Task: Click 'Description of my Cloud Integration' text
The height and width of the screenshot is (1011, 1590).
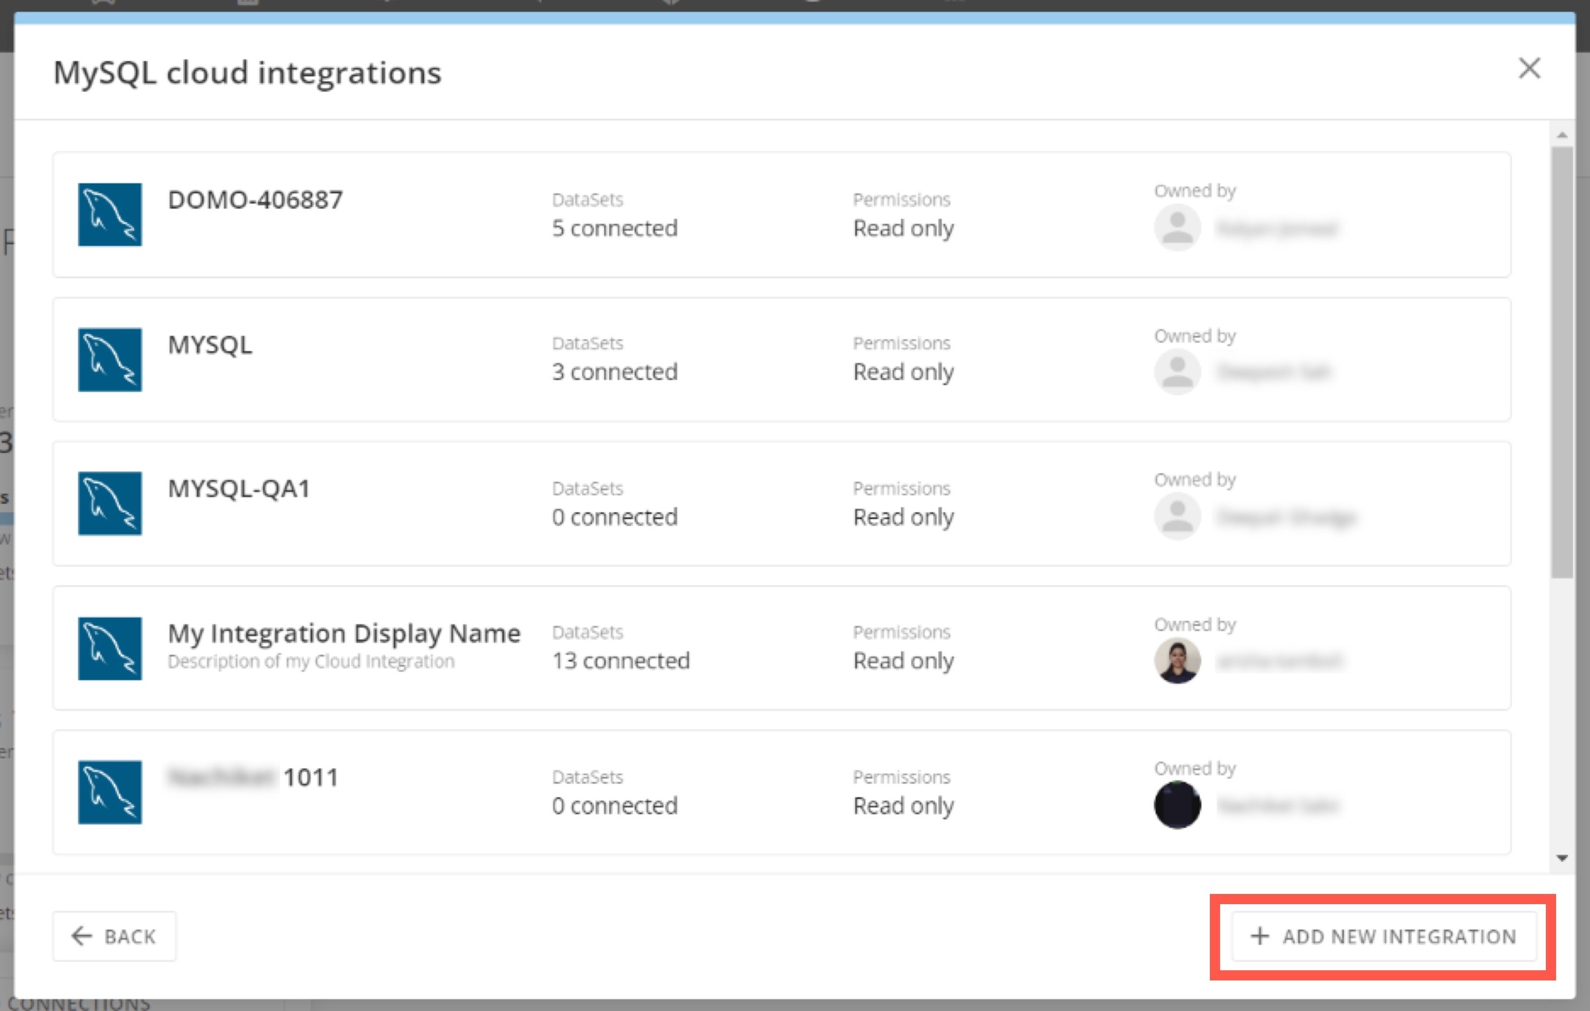Action: (311, 661)
